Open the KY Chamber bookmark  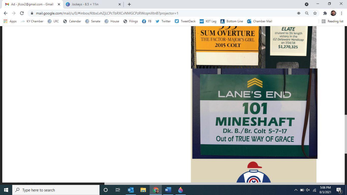(32, 21)
